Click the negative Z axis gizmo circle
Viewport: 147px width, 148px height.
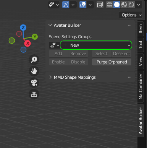click(23, 50)
